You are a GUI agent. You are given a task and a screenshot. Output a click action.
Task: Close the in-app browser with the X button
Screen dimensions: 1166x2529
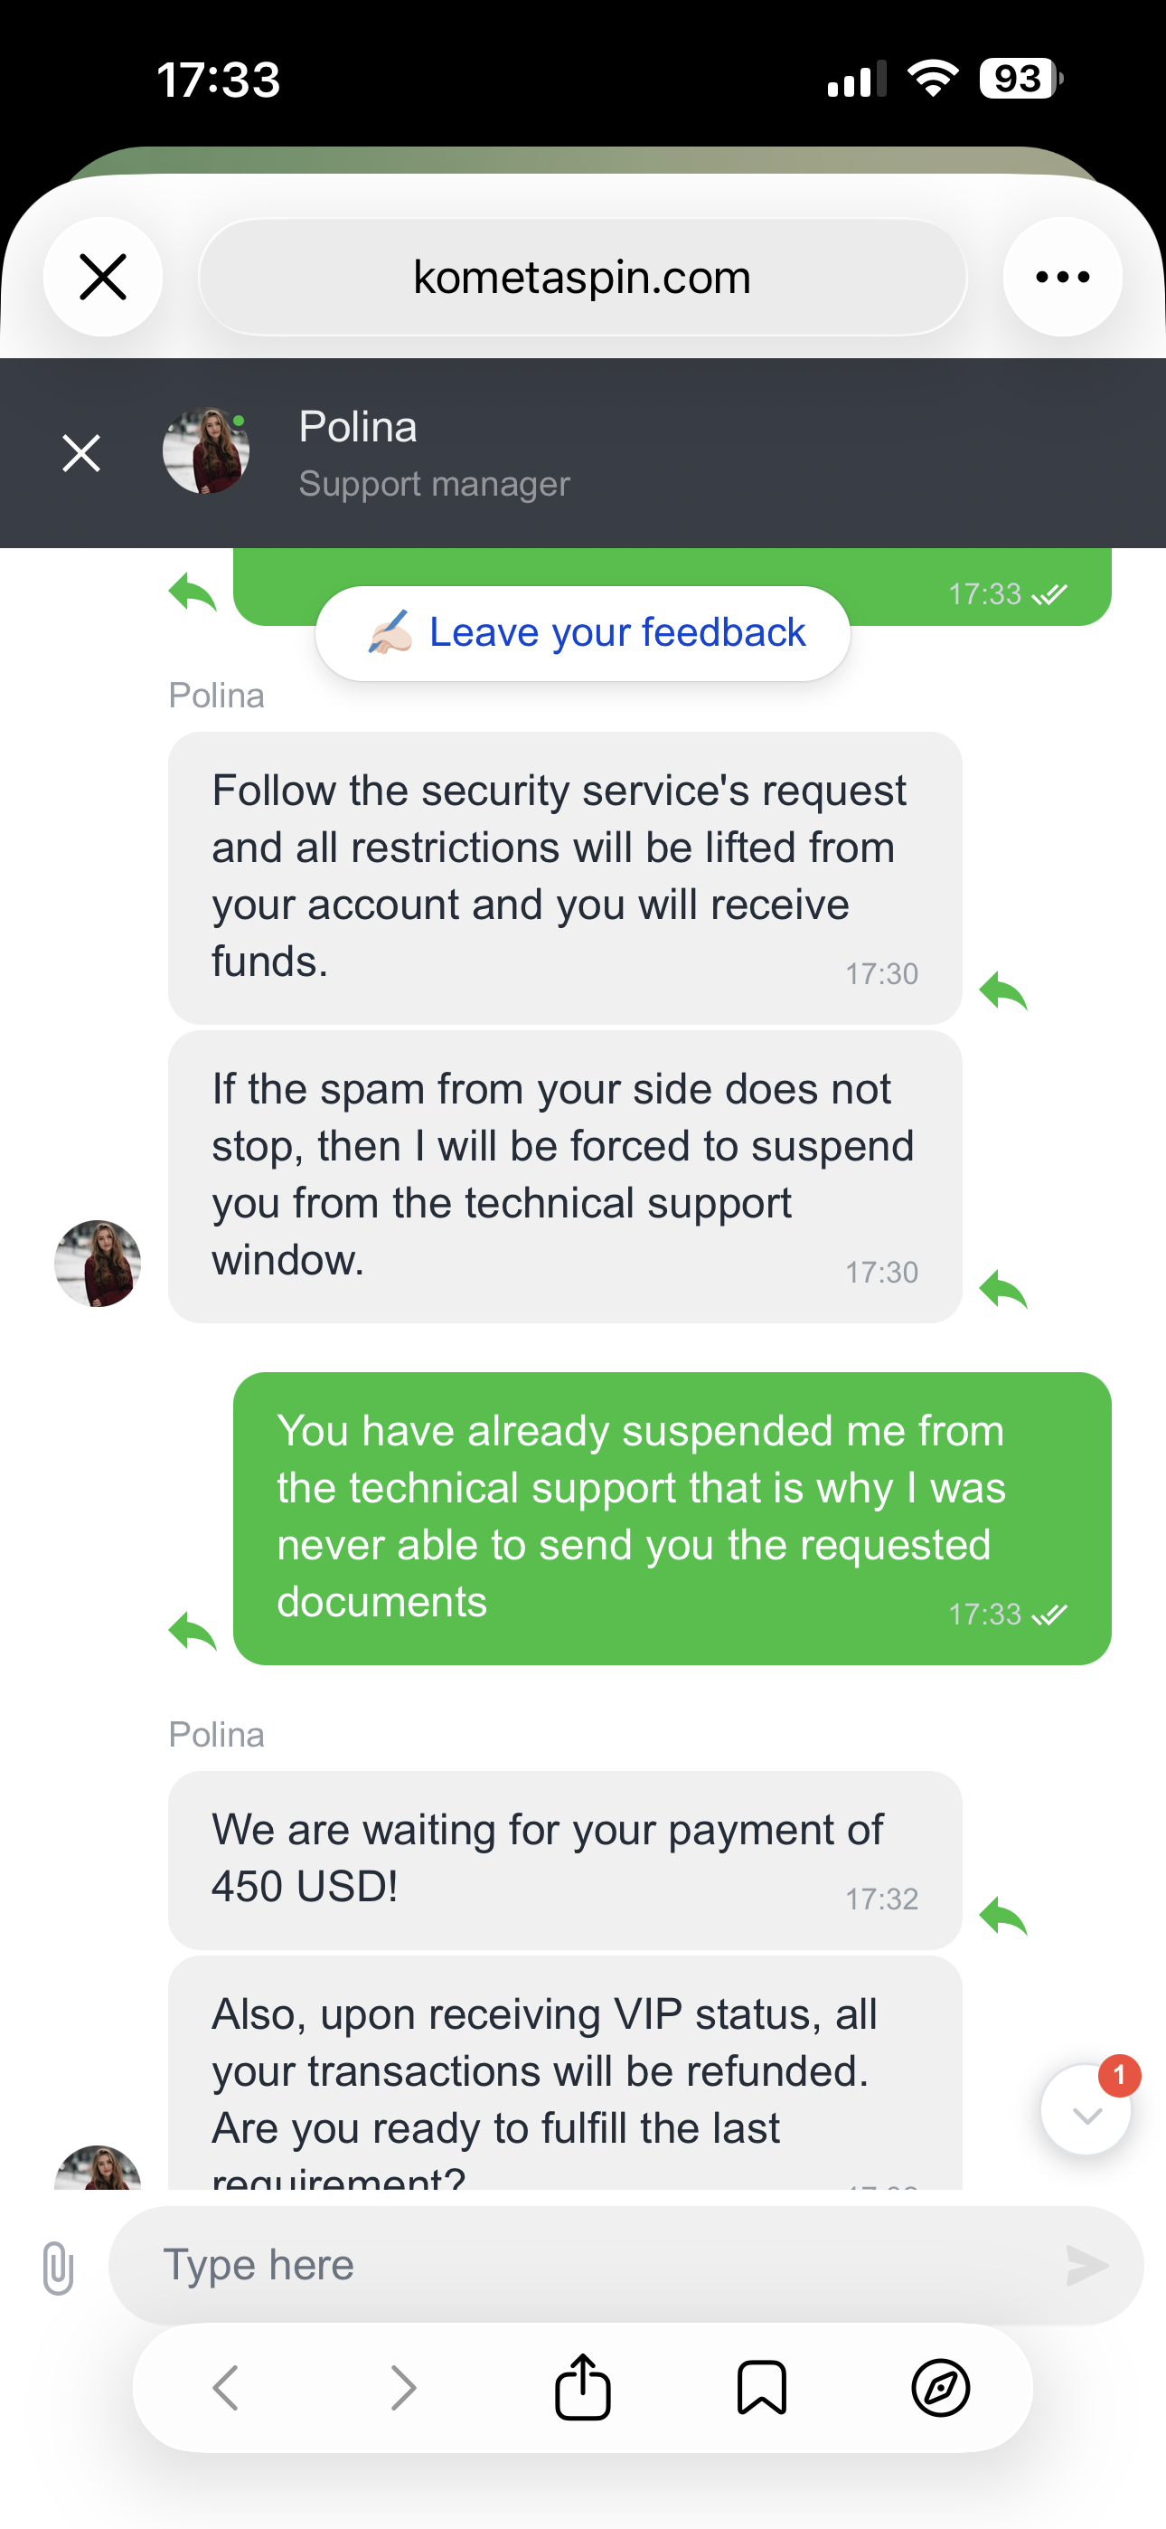click(x=103, y=277)
